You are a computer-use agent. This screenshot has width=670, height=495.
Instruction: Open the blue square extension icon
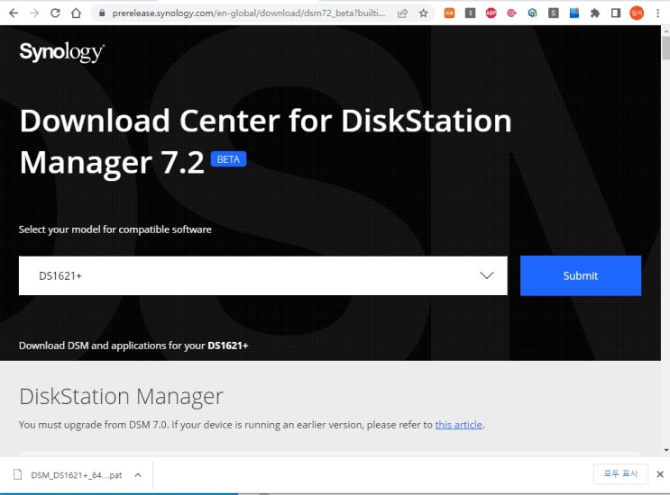[574, 13]
